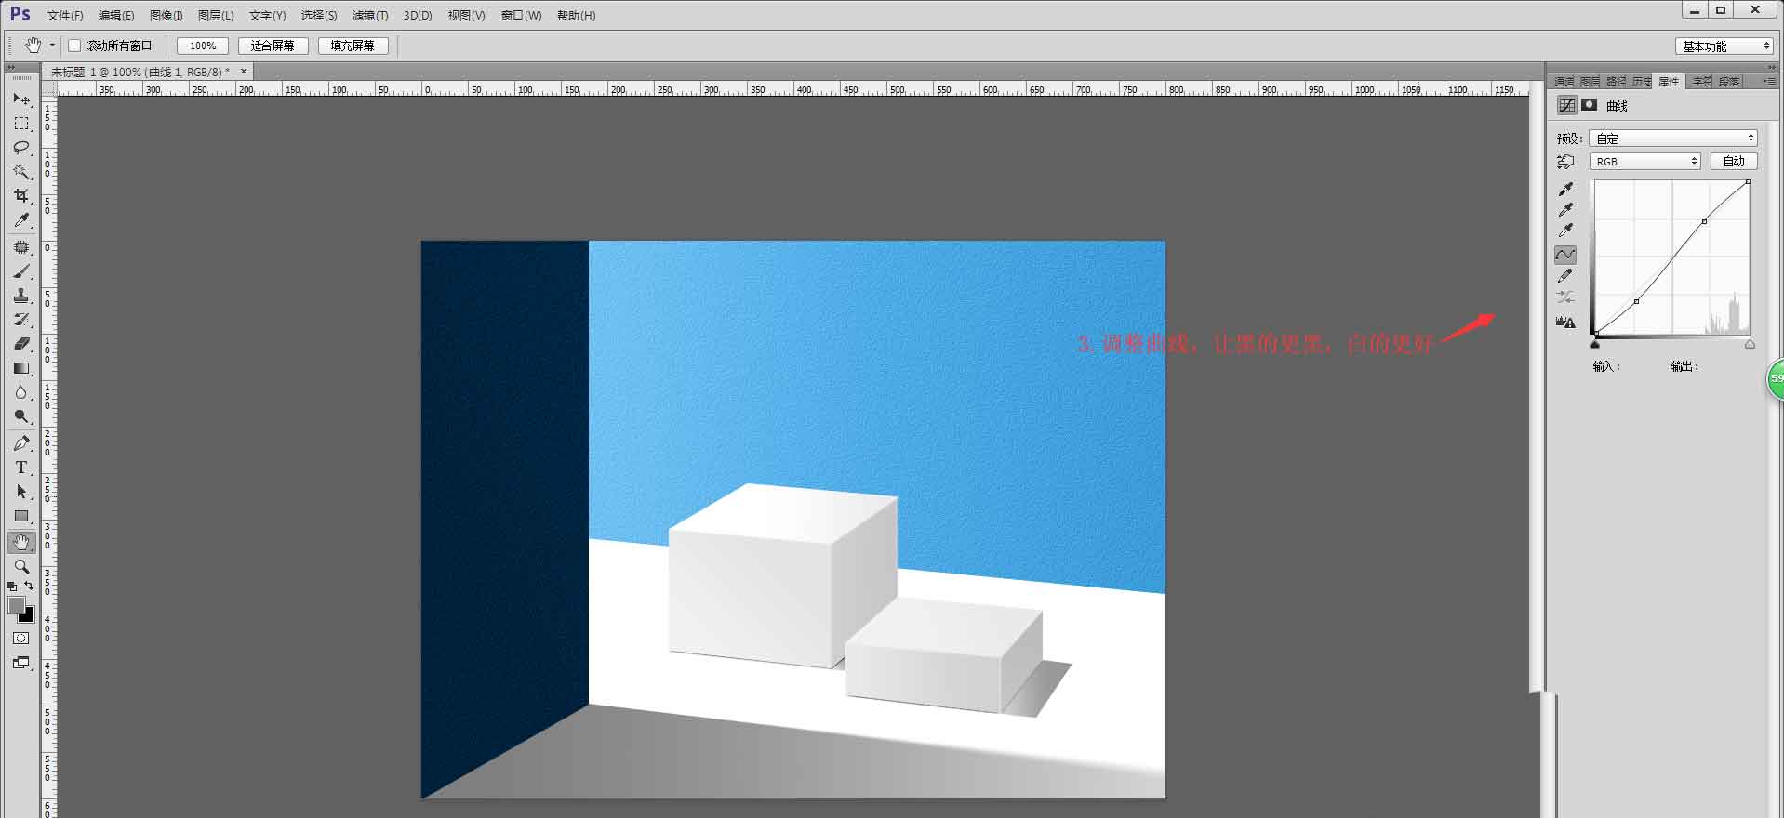Open the 图像(I) menu
The image size is (1784, 818).
point(166,16)
